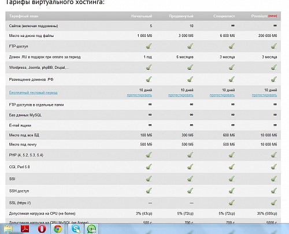
Task: Click Wordpress, Joomla row checkmark under Продвинутый
Action: click(190, 67)
